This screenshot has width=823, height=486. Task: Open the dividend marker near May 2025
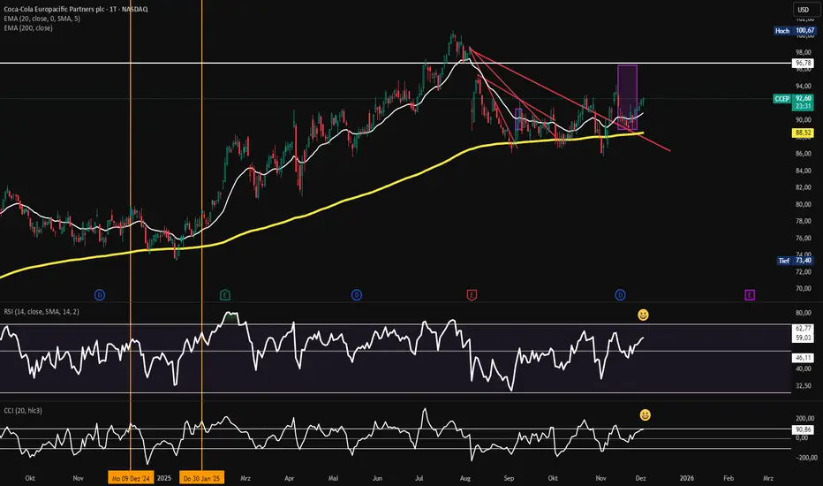(357, 295)
